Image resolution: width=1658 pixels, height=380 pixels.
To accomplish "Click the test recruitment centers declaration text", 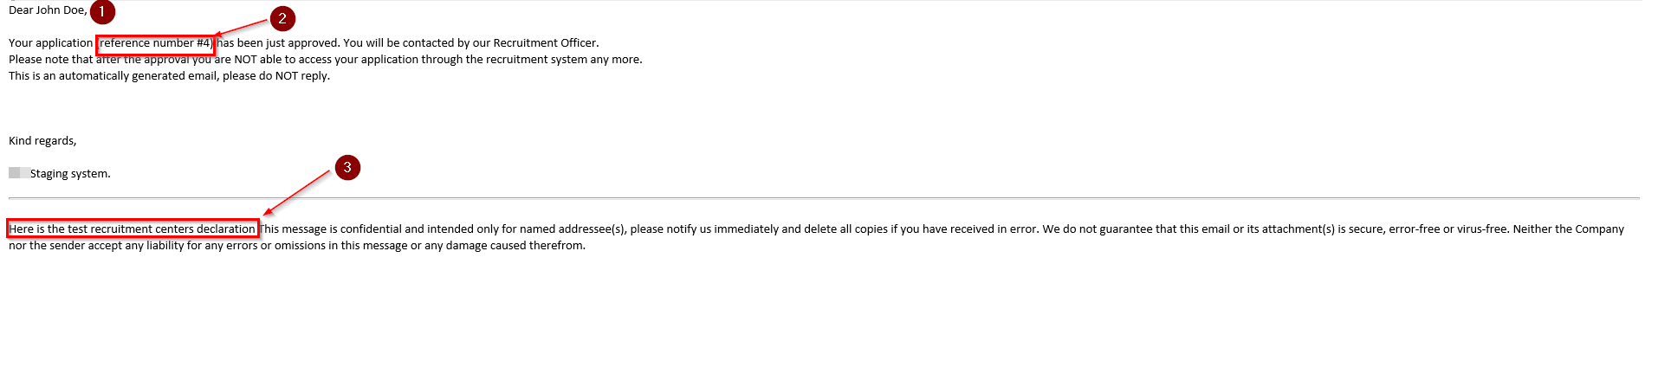I will (133, 229).
